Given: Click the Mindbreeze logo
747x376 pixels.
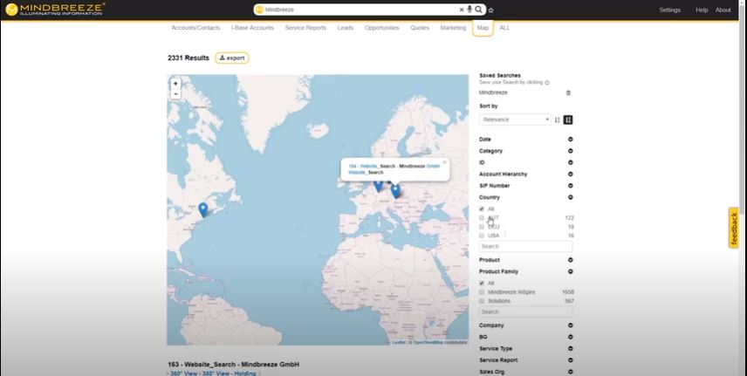Looking at the screenshot, I should coord(55,10).
